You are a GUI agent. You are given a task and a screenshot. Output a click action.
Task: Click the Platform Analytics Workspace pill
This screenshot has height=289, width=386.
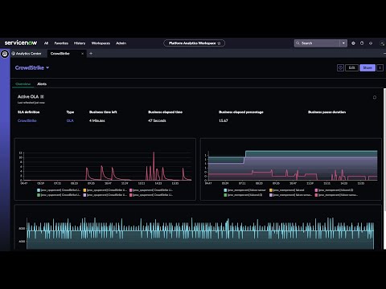click(x=195, y=43)
